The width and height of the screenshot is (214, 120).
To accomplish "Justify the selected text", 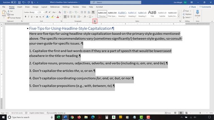I will (75, 17).
